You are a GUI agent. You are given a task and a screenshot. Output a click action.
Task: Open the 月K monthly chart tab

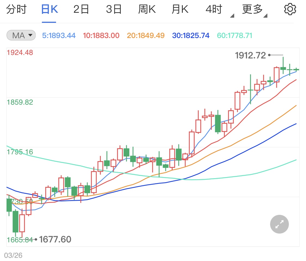point(180,9)
